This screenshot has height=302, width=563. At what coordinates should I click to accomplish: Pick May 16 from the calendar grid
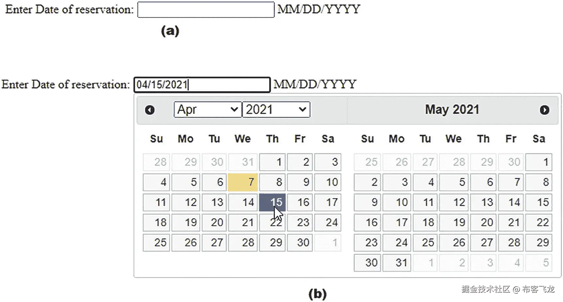coord(367,222)
